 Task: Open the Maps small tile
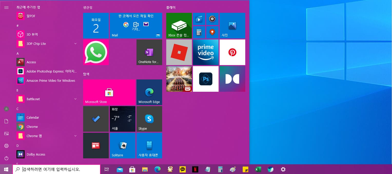click(212, 32)
